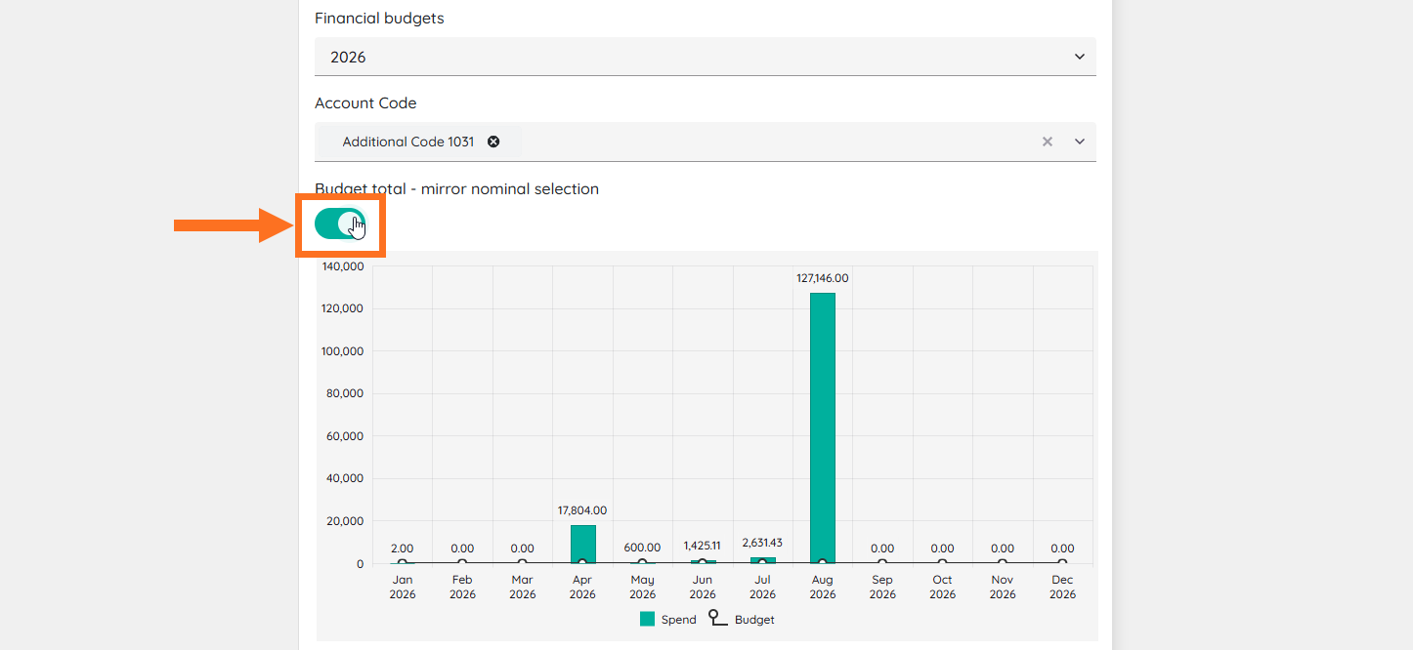This screenshot has width=1413, height=650.
Task: Click the Financial budgets label
Action: click(x=379, y=19)
